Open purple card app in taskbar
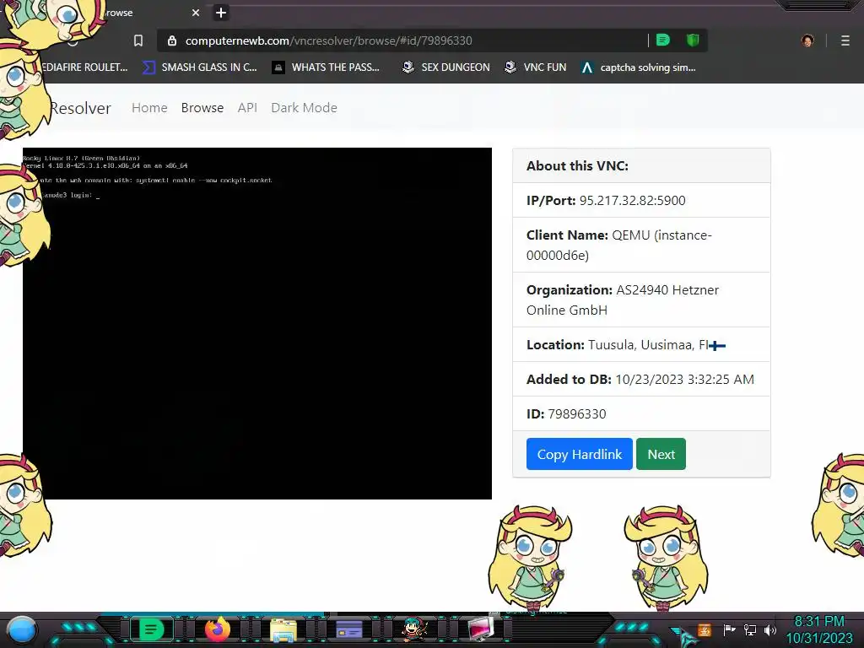 point(348,629)
